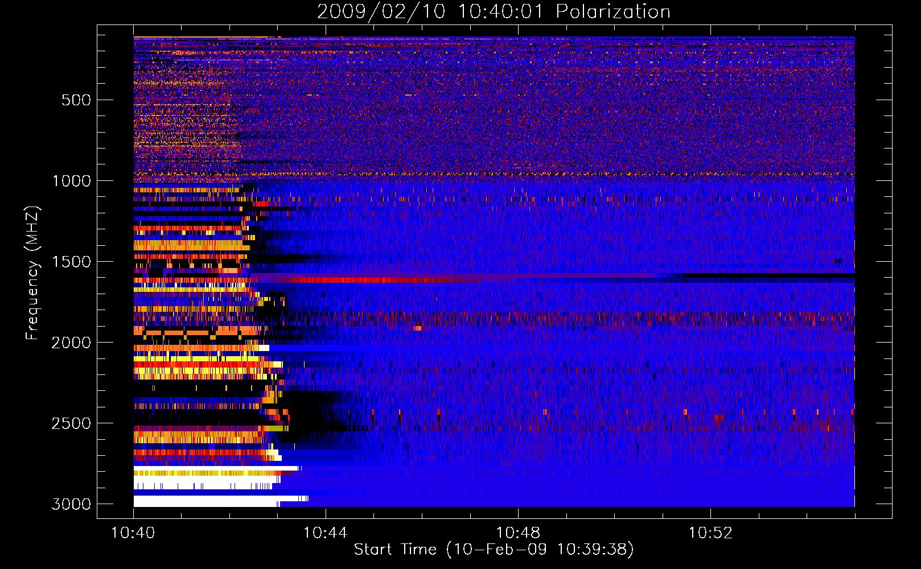Click the 10:48 time tick label

518,533
